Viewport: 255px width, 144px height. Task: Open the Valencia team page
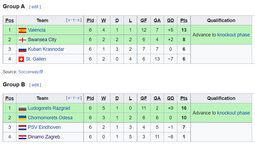pyautogui.click(x=36, y=30)
